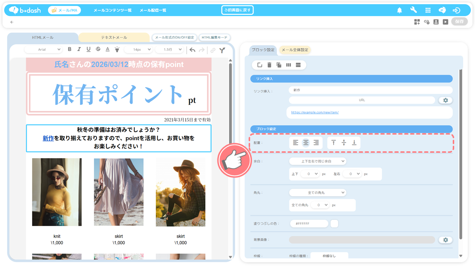475x267 pixels.
Task: Open the wrench settings icon in header
Action: (x=413, y=10)
